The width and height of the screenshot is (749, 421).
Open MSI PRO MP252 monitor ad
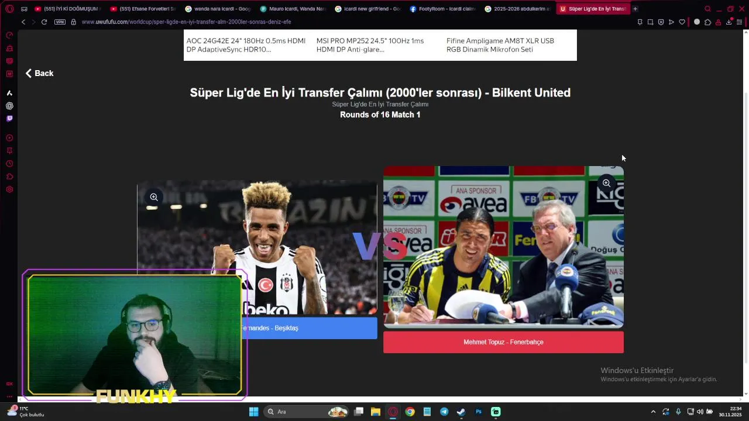tap(370, 45)
